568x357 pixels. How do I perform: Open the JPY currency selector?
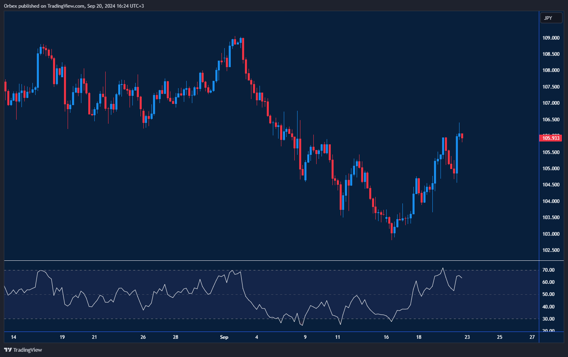point(551,18)
